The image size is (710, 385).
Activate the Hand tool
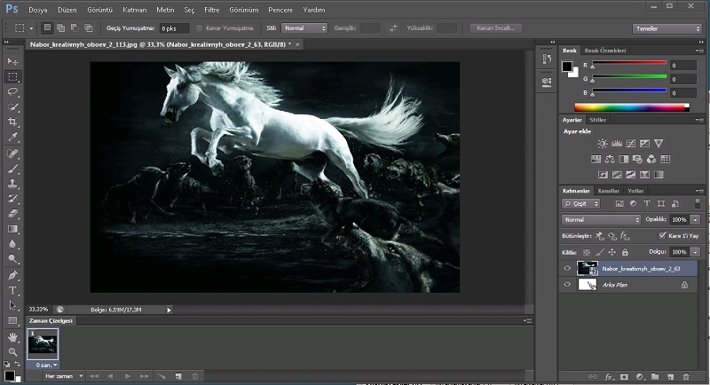tap(12, 337)
